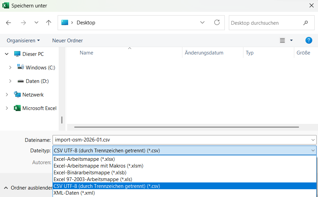Image resolution: width=318 pixels, height=197 pixels.
Task: Select Microsoft Excel in navigation pane
Action: [39, 108]
